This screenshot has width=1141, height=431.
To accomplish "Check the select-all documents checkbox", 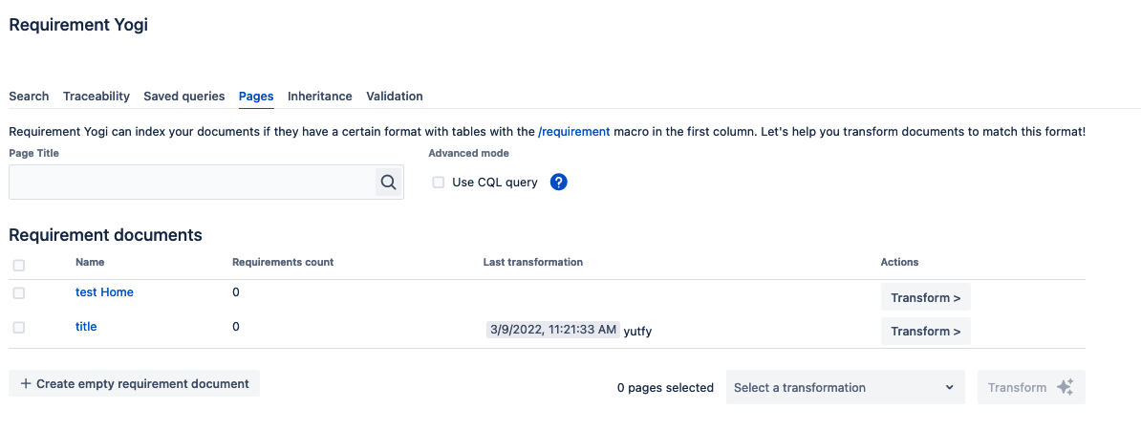I will click(x=19, y=265).
